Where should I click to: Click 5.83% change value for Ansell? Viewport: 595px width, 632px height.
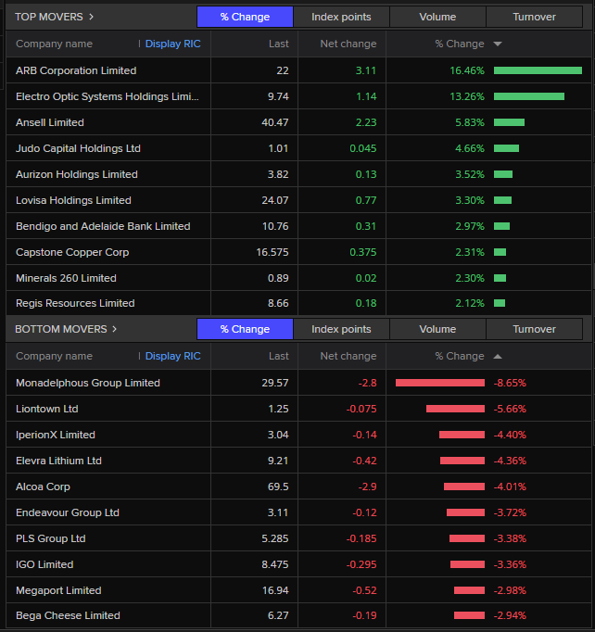pyautogui.click(x=470, y=122)
